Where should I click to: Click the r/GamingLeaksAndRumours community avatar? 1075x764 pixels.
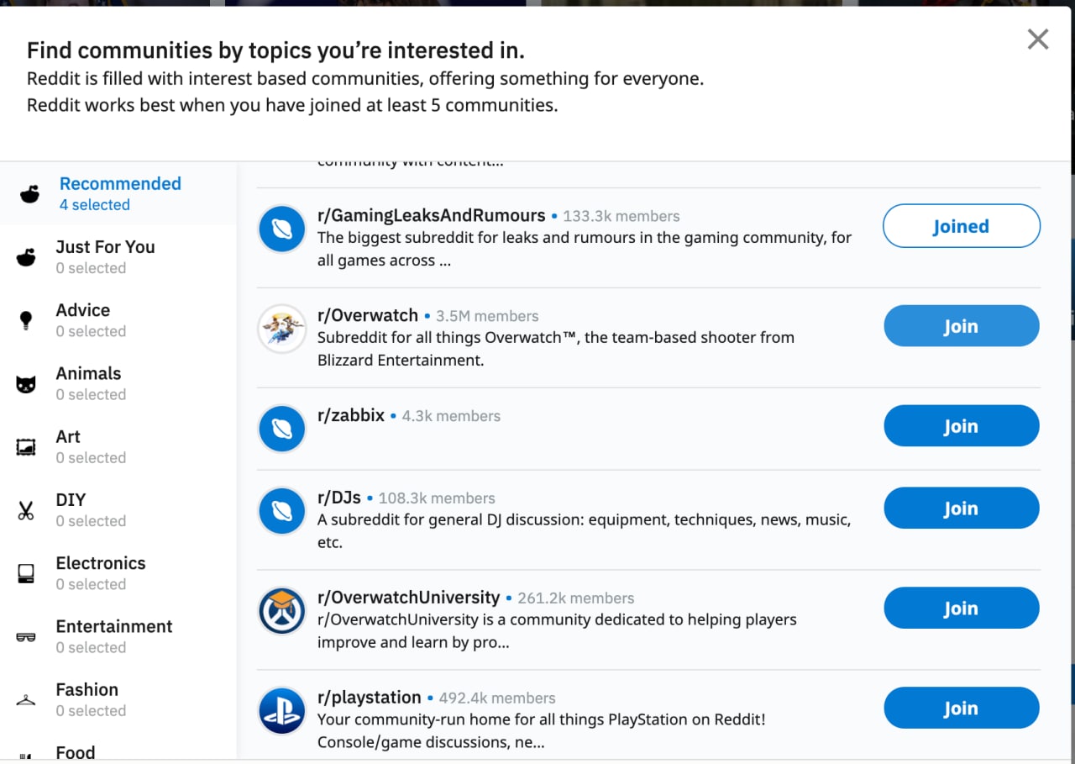(x=282, y=229)
